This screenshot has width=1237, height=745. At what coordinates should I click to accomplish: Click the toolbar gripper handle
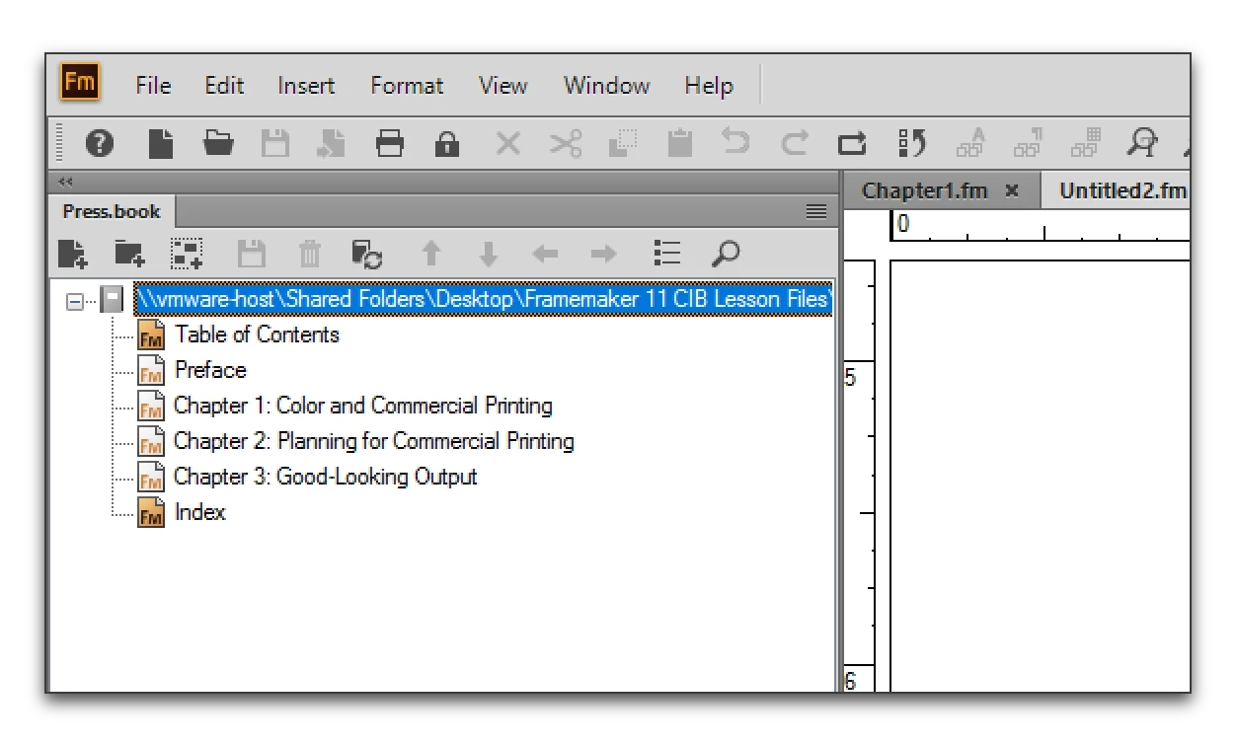[x=61, y=144]
